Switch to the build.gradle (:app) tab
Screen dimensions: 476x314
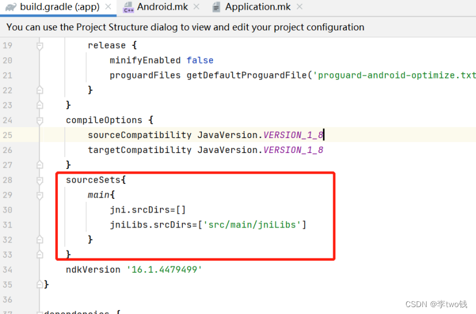(x=60, y=7)
